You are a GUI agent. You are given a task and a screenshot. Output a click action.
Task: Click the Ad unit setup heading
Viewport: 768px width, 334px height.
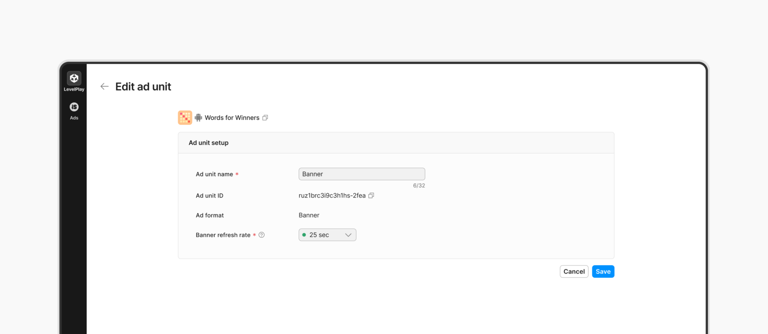pos(208,143)
